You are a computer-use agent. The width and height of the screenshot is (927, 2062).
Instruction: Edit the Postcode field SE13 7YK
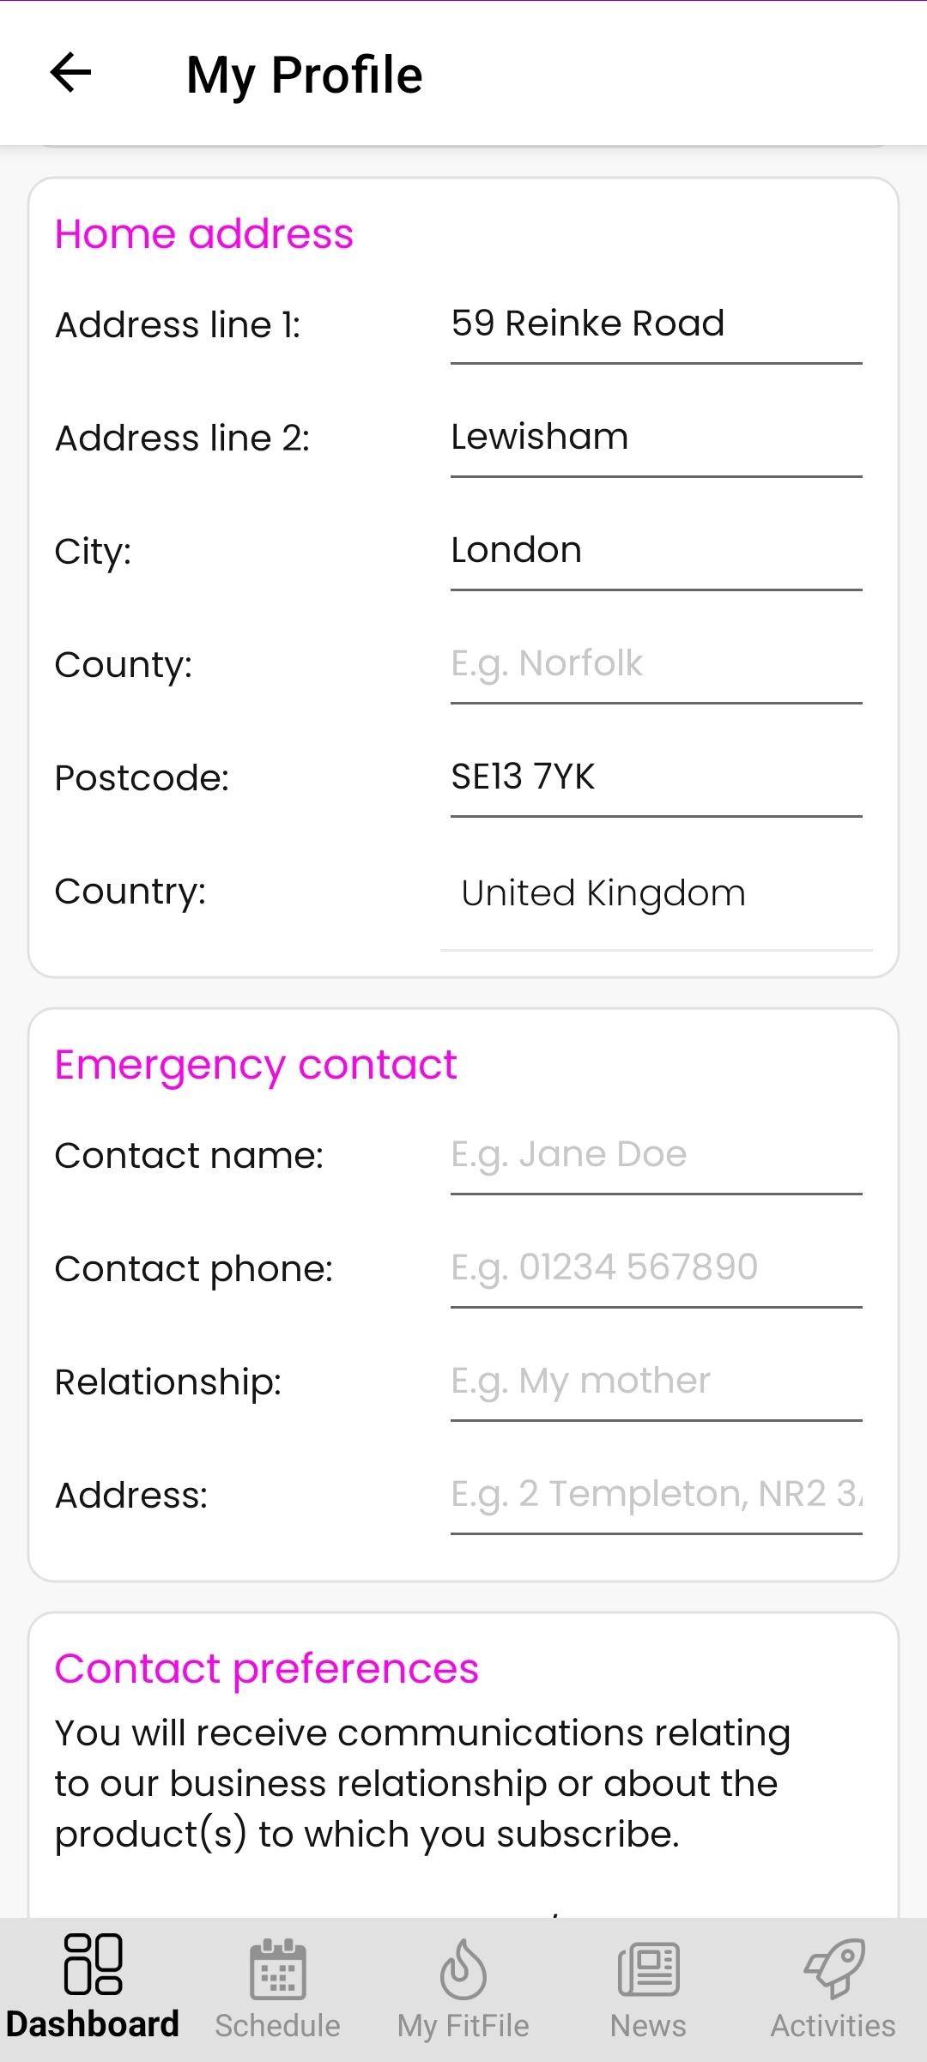(x=656, y=777)
